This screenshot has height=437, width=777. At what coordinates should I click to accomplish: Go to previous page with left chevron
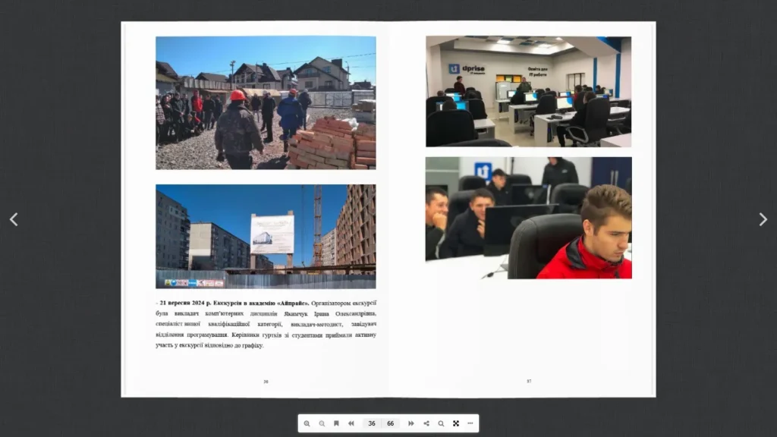(x=14, y=219)
